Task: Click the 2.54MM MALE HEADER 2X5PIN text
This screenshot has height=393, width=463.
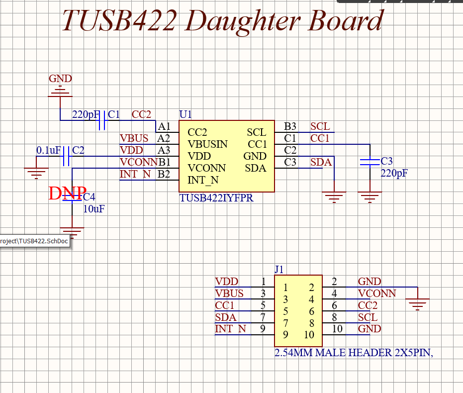Action: [354, 353]
